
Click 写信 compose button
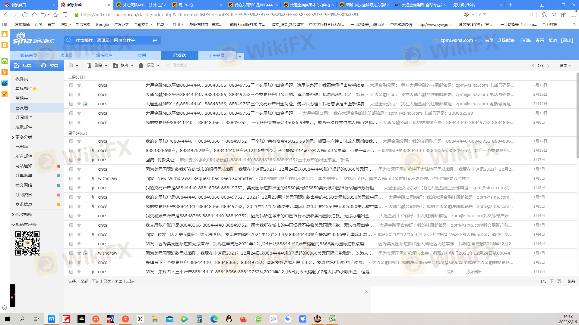click(23, 66)
